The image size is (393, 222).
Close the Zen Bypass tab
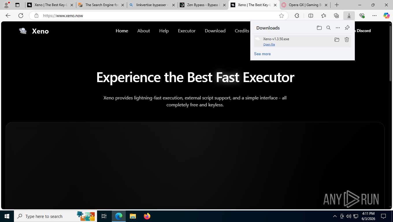click(x=225, y=5)
